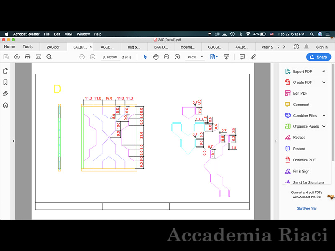Screen dimensions: 335x251
Task: Zoom in with plus icon
Action: coord(177,57)
